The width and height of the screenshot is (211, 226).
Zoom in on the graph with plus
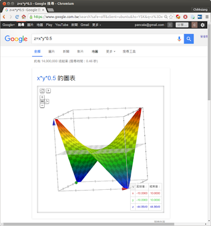click(42, 97)
